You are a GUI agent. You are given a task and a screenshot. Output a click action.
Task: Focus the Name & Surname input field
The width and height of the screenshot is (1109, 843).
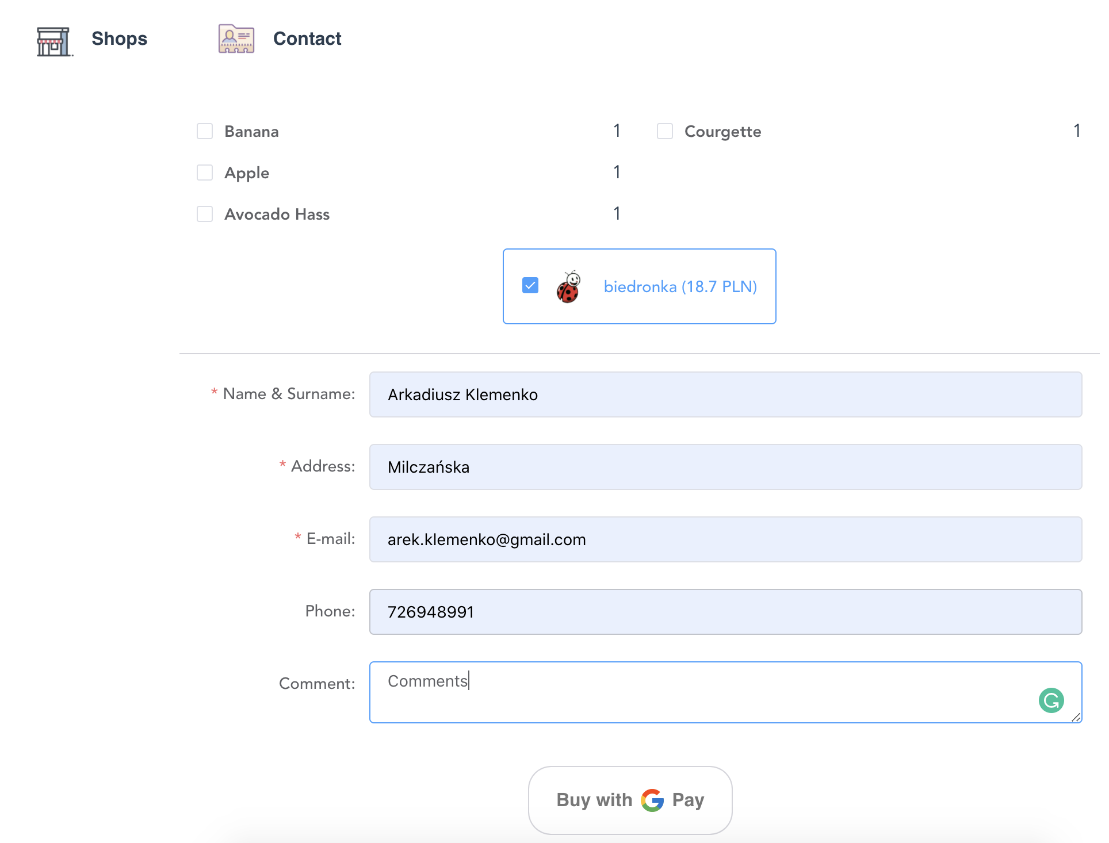click(725, 394)
